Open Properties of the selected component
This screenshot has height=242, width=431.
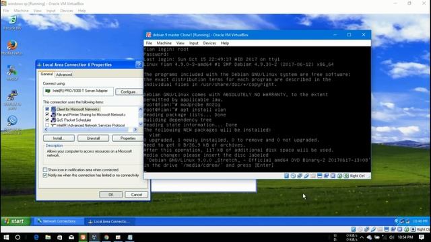click(x=127, y=138)
